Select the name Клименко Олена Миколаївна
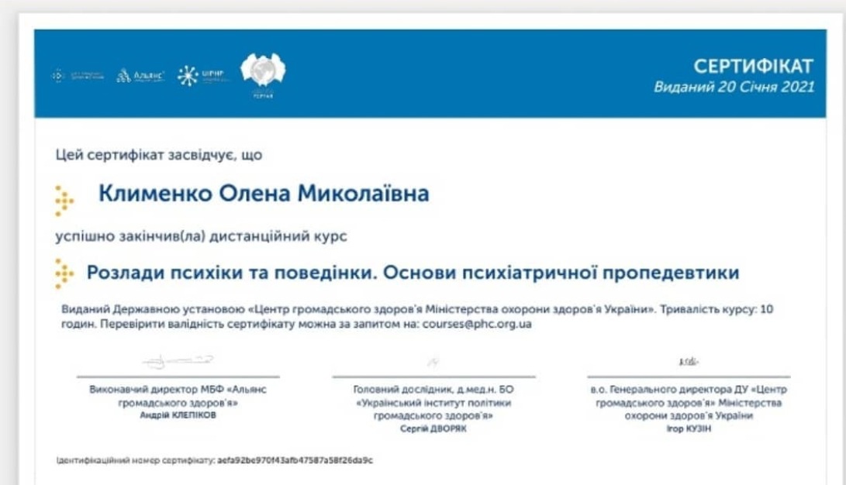 tap(263, 194)
